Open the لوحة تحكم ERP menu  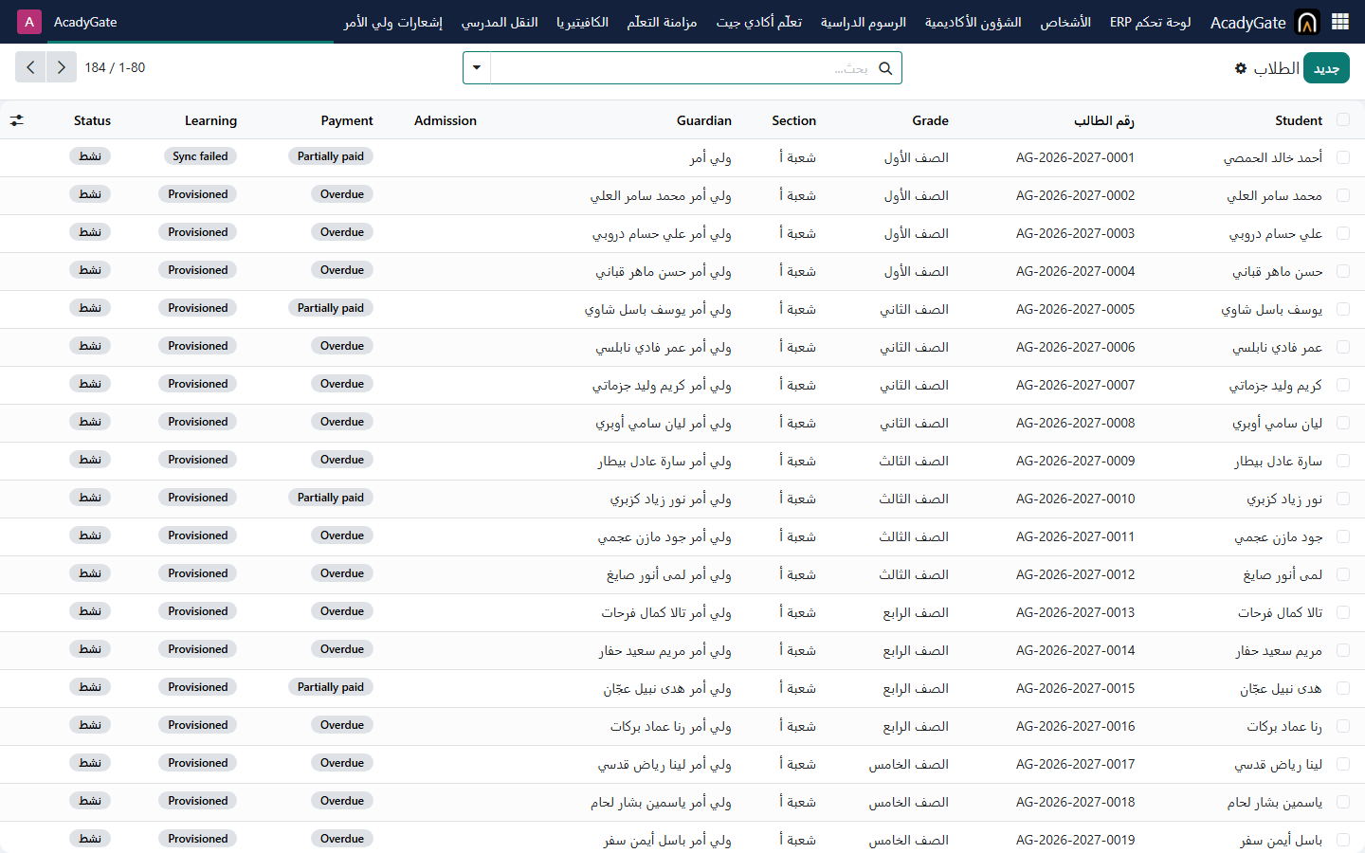click(1151, 22)
